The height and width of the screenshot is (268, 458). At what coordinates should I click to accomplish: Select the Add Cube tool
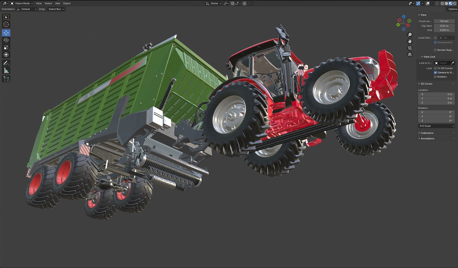coord(6,79)
